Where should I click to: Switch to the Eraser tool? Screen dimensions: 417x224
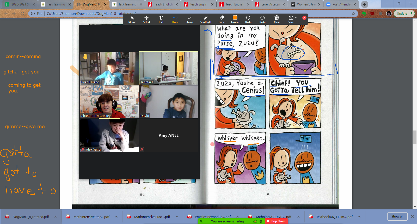pos(222,19)
